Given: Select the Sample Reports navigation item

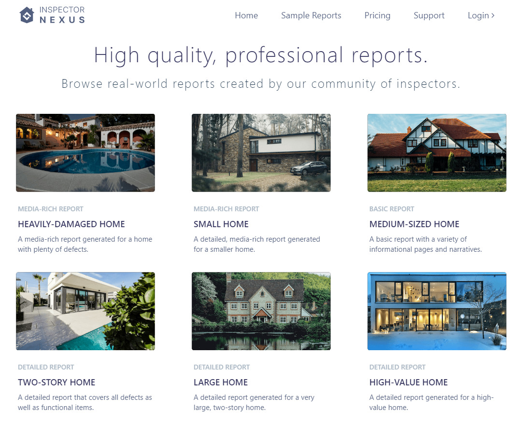Looking at the screenshot, I should [311, 15].
